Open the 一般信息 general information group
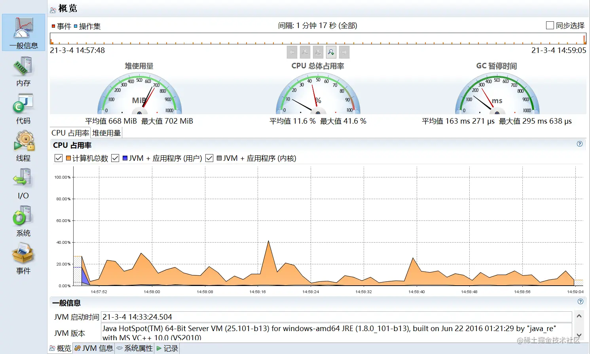 click(x=24, y=32)
